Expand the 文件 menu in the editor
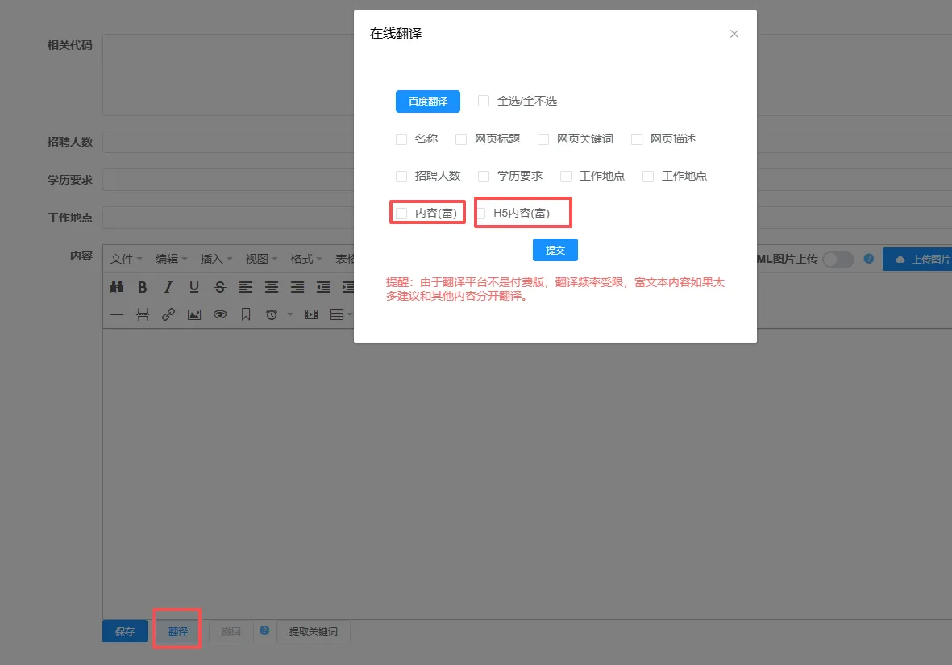Viewport: 952px width, 665px height. [126, 259]
